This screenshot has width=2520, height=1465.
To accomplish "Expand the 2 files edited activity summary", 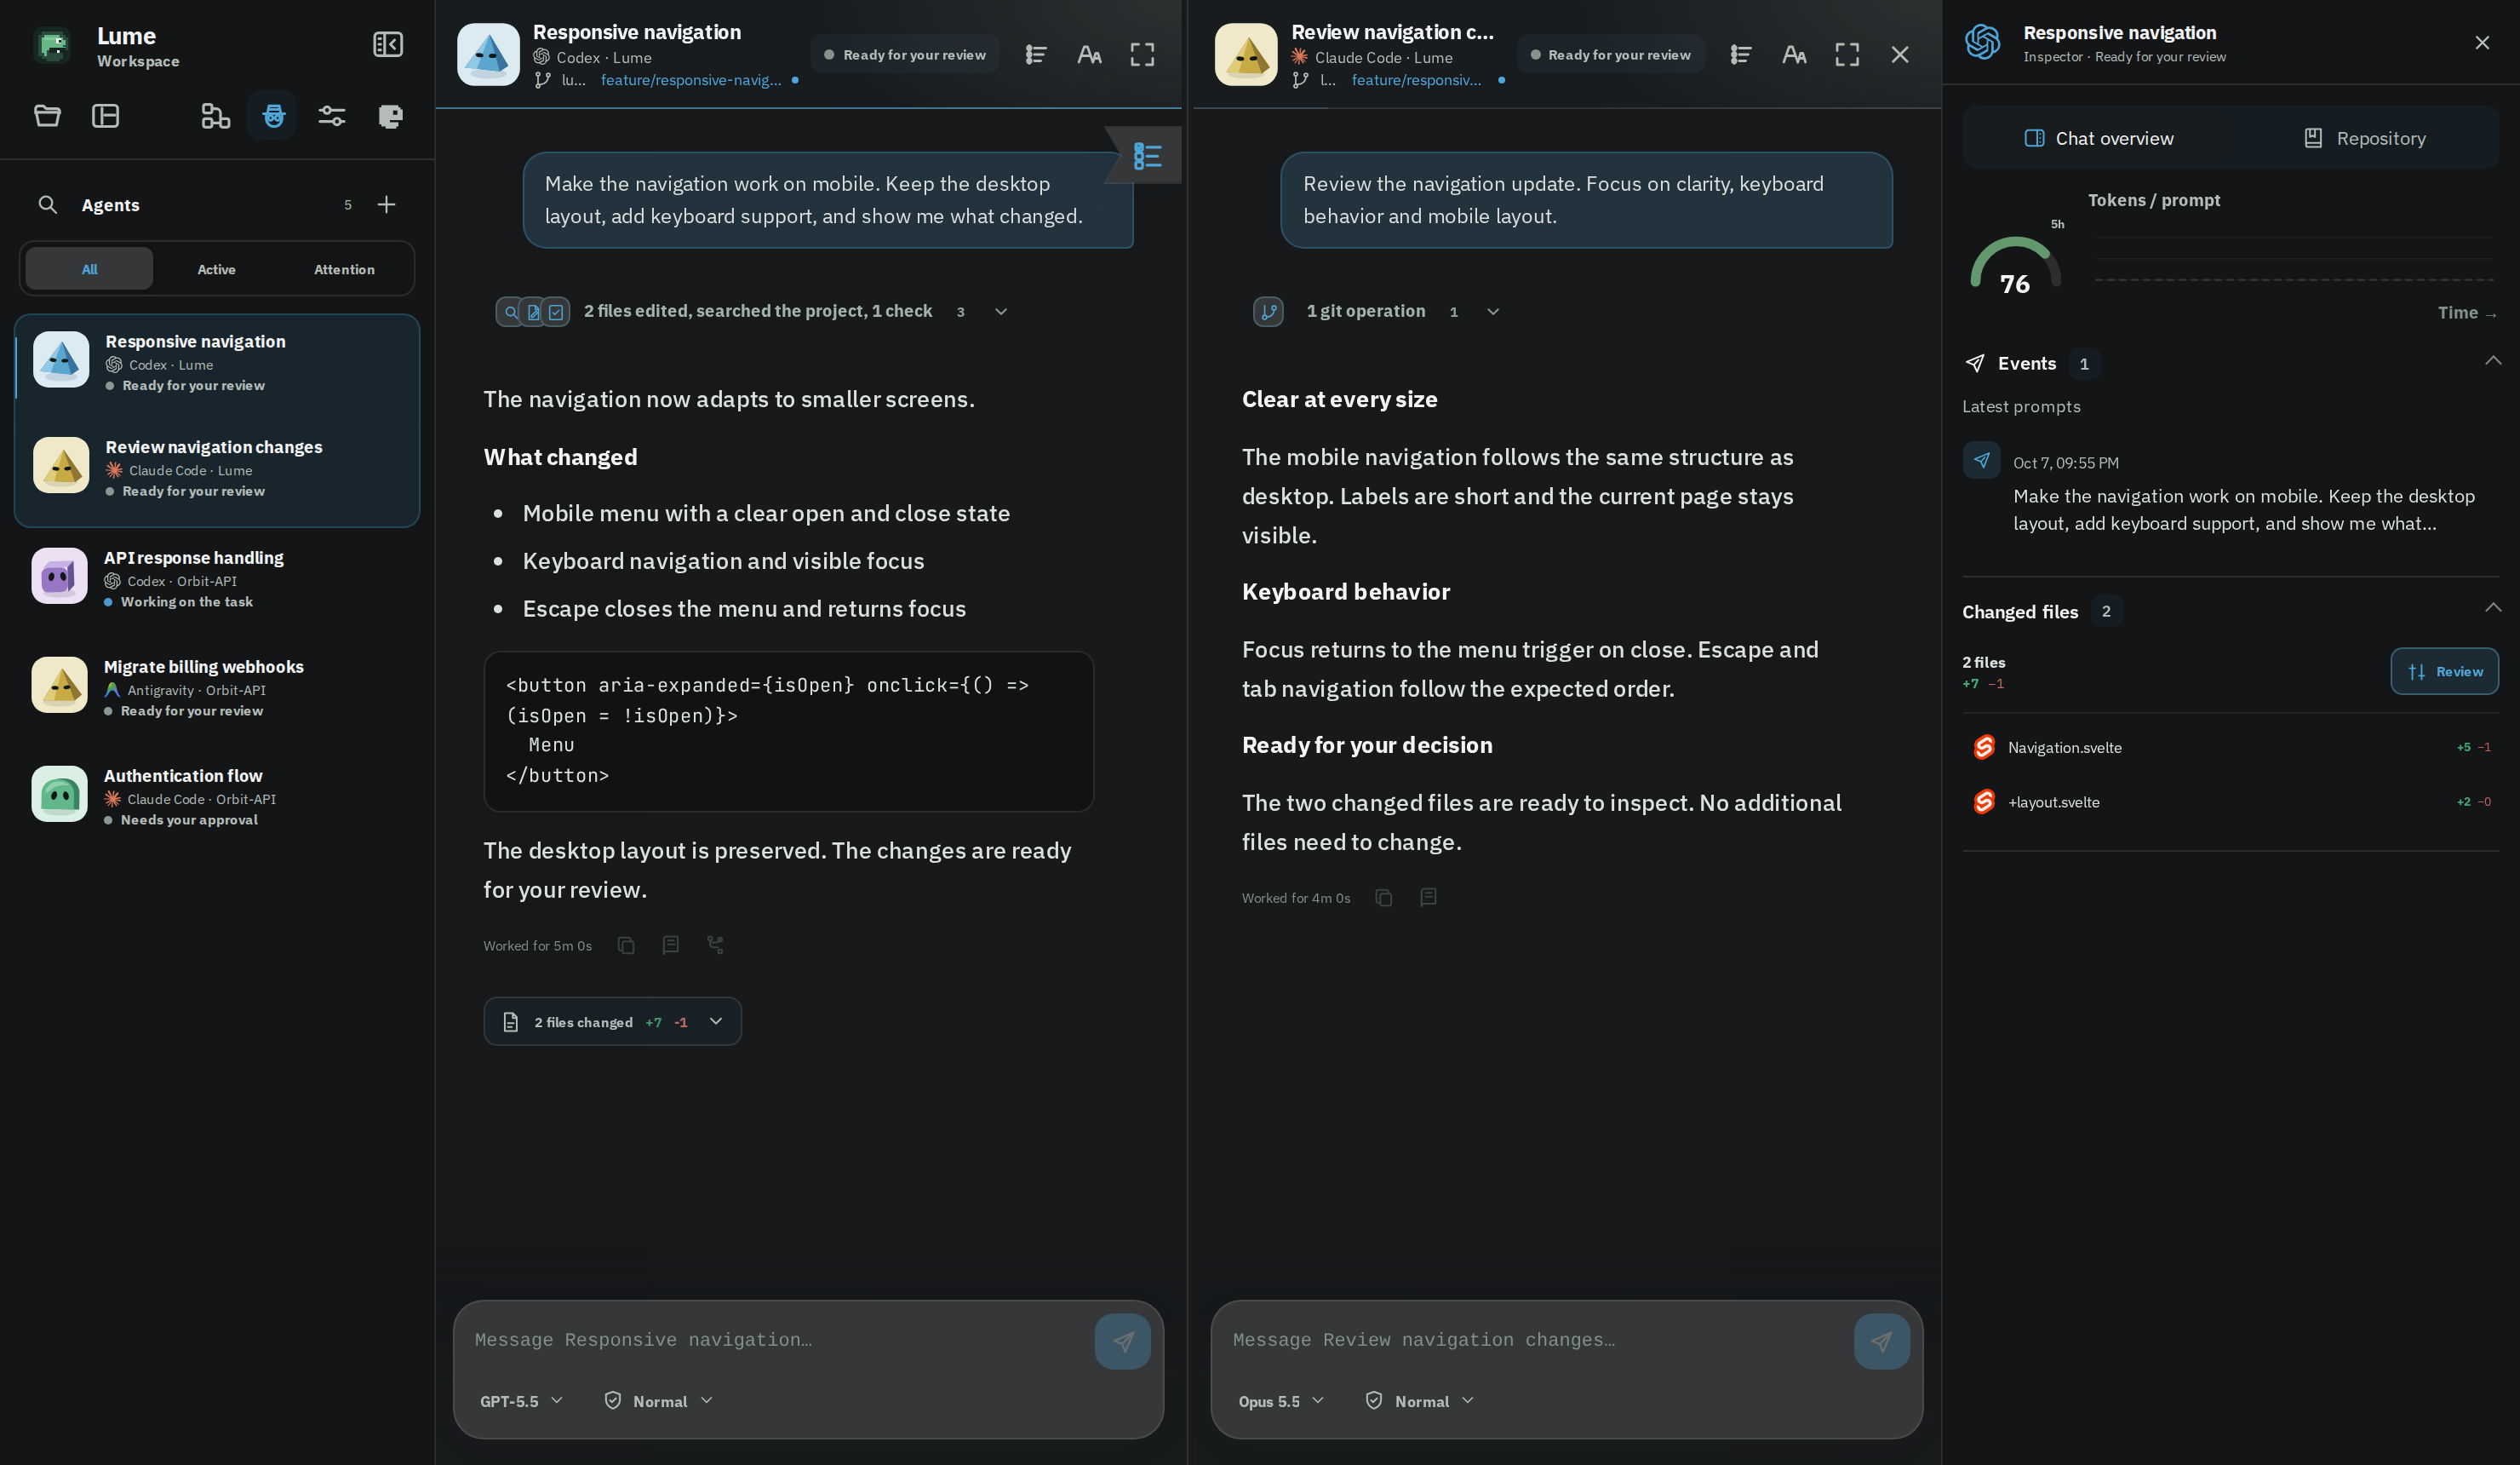I will [x=752, y=313].
